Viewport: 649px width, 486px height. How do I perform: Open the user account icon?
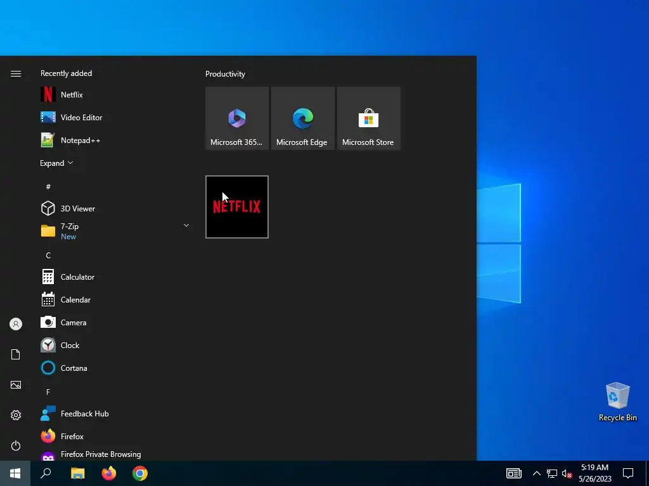pos(16,324)
